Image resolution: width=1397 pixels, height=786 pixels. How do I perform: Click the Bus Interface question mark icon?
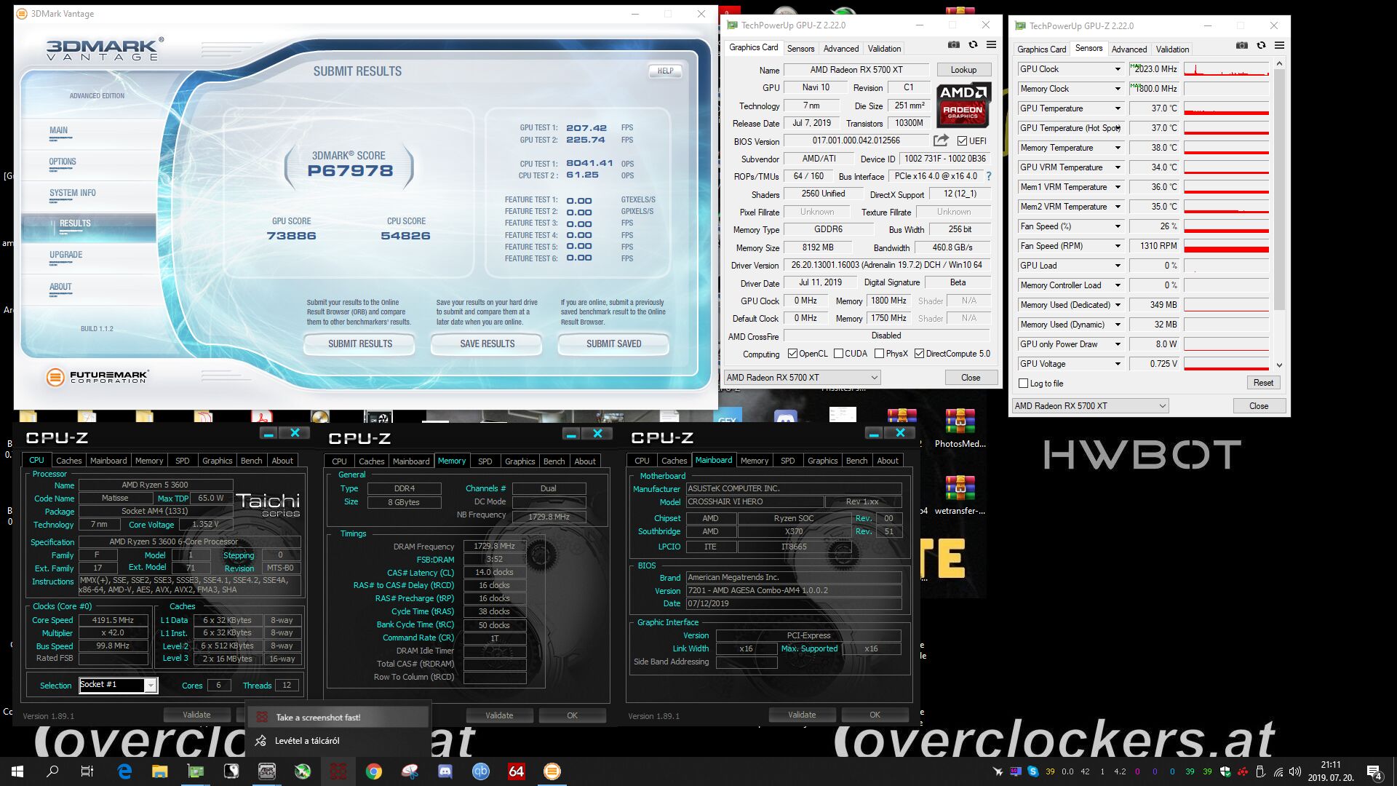(989, 176)
